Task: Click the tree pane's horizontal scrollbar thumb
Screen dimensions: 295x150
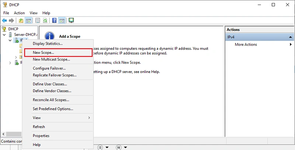Action: (14, 134)
